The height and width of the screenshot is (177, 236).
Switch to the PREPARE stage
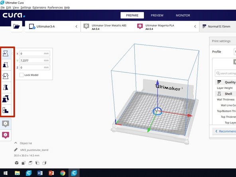[132, 16]
